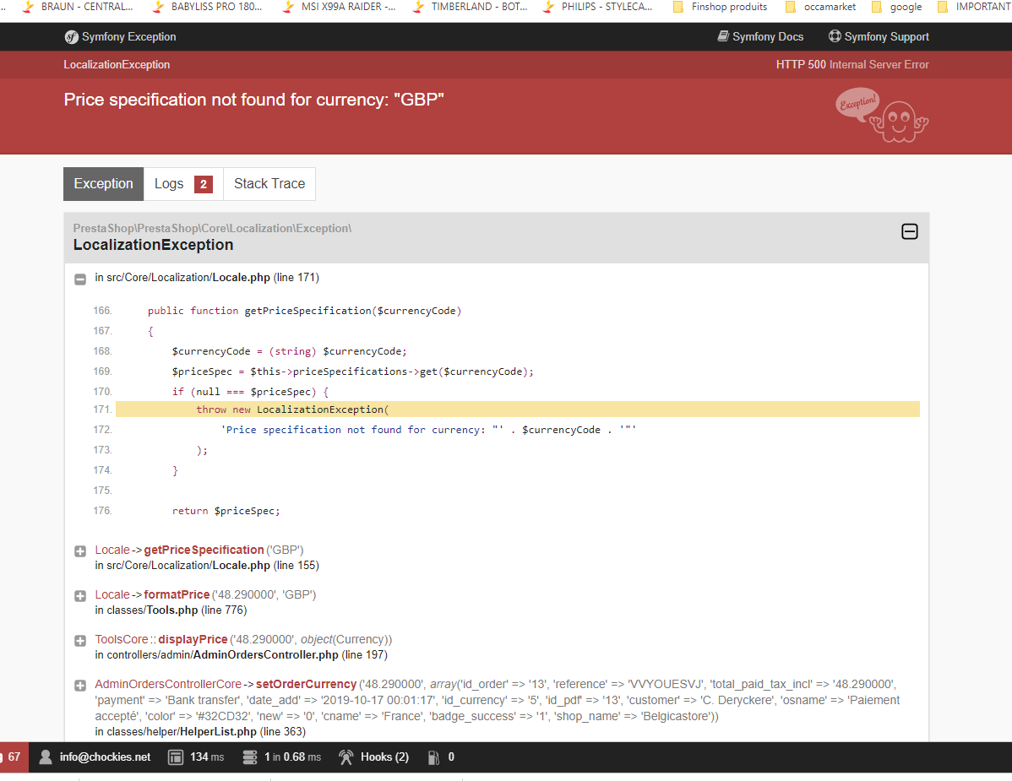The height and width of the screenshot is (781, 1012).
Task: Click HelperList.php (line 363) reference
Action: (x=200, y=731)
